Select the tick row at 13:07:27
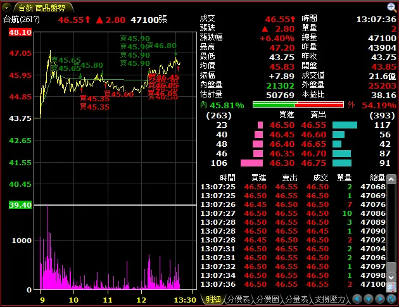 pos(293,213)
